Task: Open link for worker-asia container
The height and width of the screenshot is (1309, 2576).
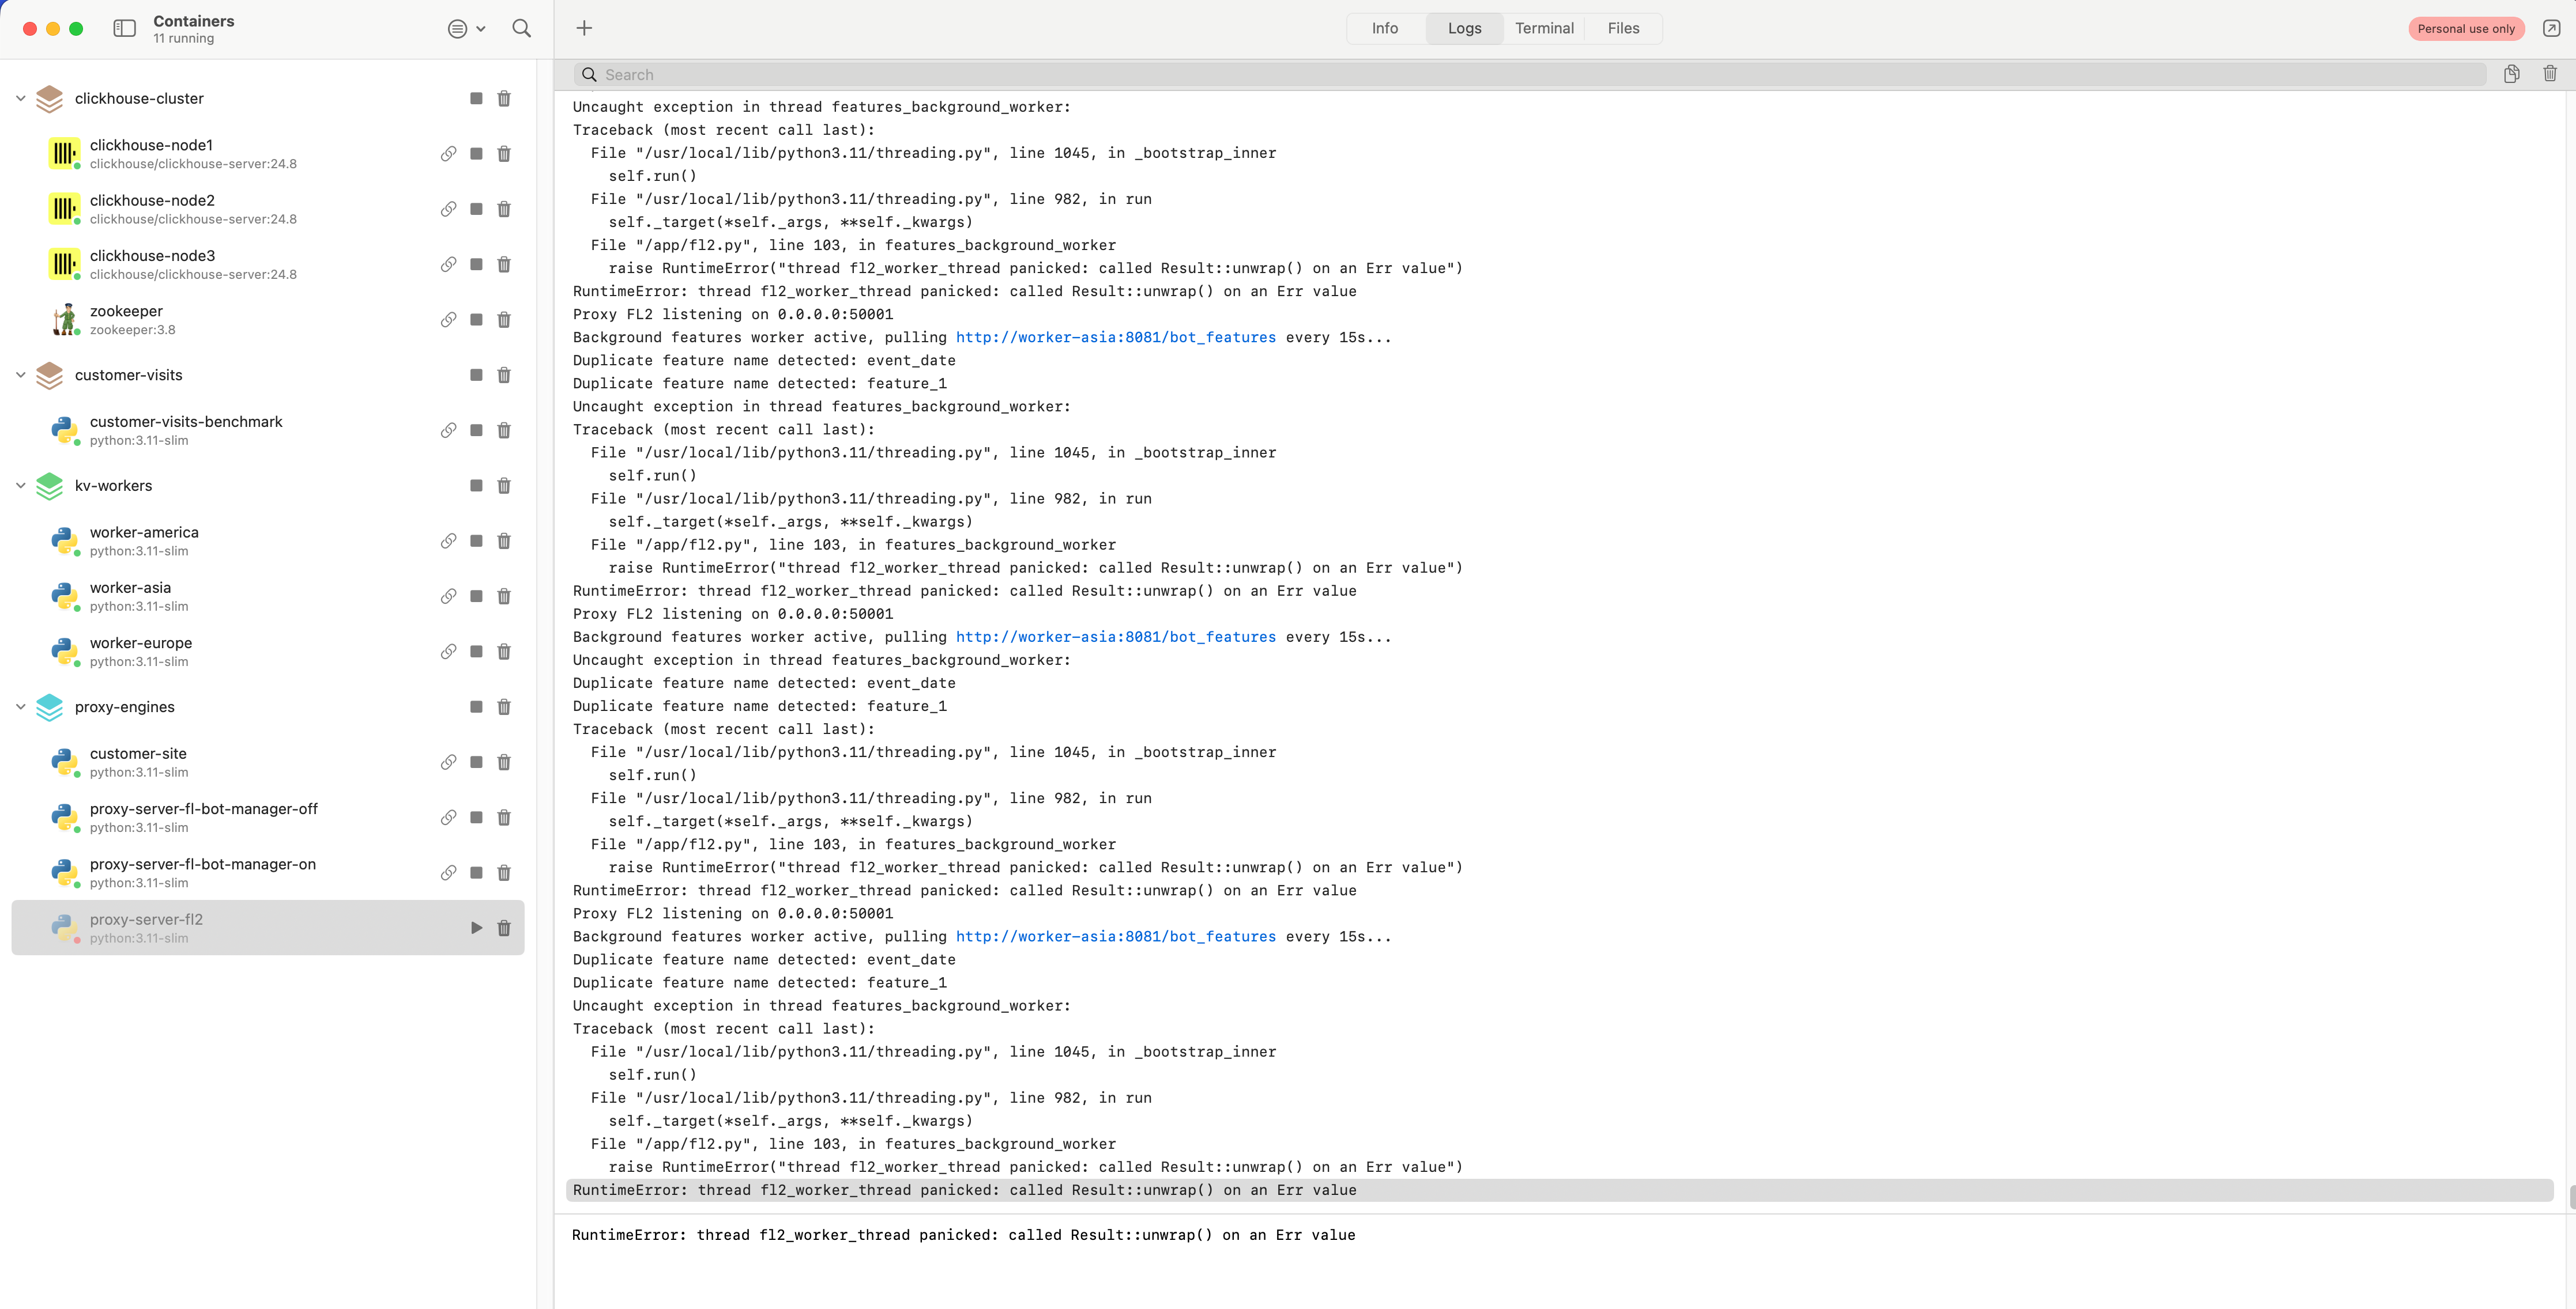Action: [x=449, y=596]
